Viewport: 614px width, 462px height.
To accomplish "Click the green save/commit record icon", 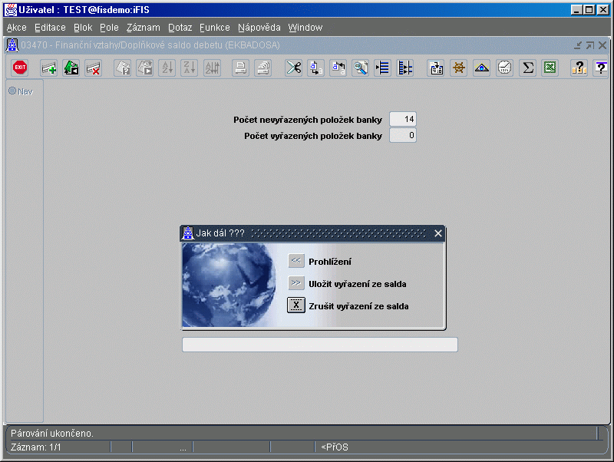I will point(71,68).
